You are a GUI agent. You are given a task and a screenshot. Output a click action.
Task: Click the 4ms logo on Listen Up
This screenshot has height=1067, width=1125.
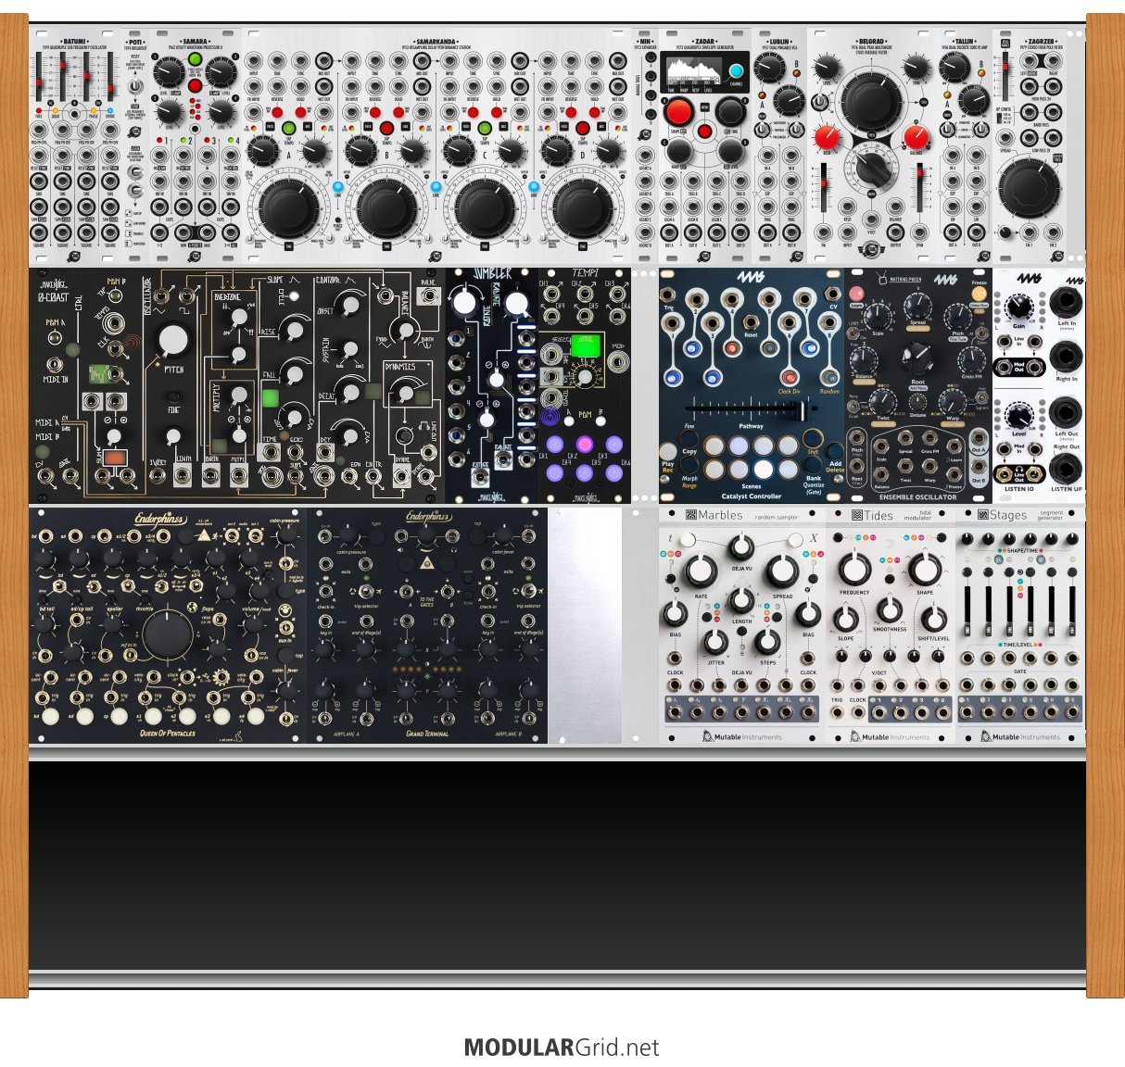pos(1073,280)
